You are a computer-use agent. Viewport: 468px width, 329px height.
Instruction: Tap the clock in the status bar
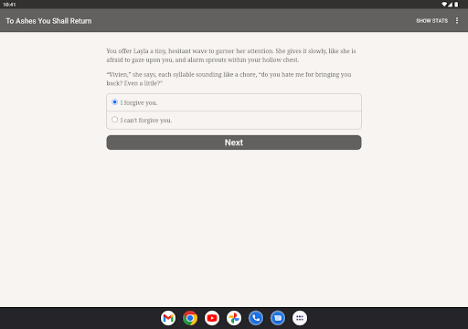(9, 5)
